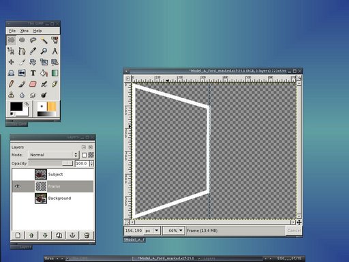Click the Frame layer thumbnail
This screenshot has width=349, height=262.
pyautogui.click(x=41, y=186)
